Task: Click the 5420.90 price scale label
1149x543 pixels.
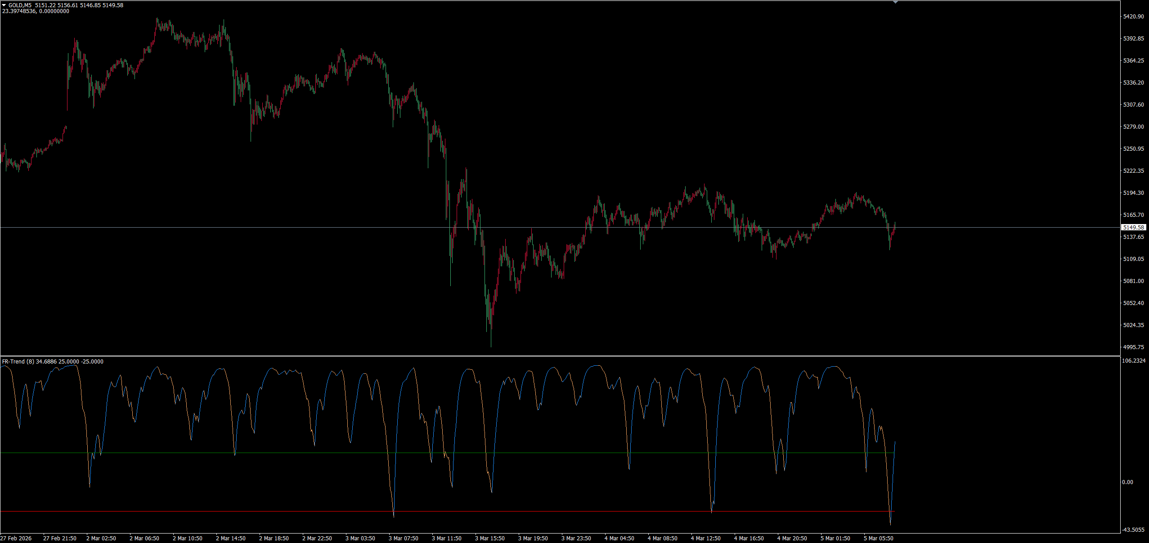Action: [1133, 17]
